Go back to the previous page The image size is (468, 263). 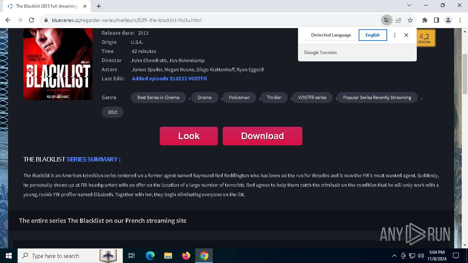pyautogui.click(x=8, y=20)
